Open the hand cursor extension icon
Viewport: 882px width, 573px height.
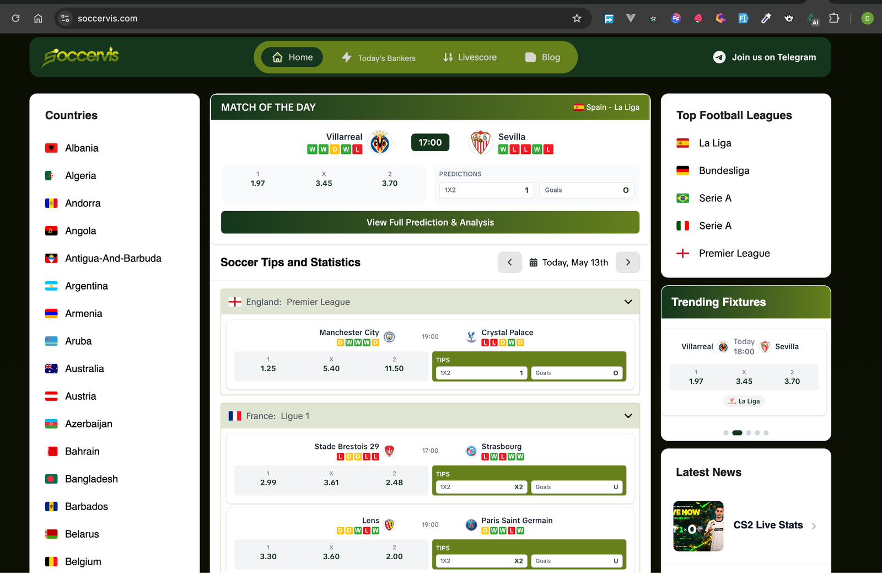tap(789, 18)
